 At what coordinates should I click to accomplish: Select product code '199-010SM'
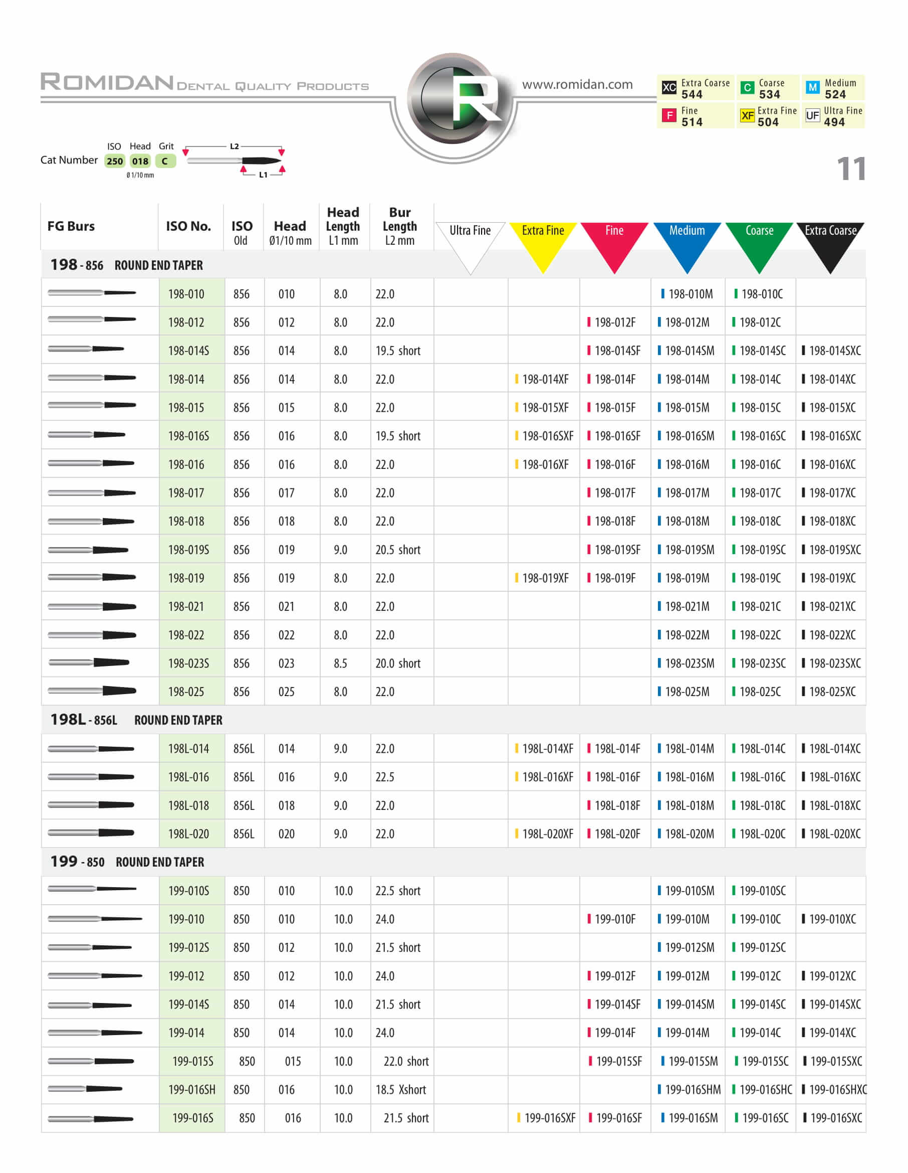coord(686,891)
